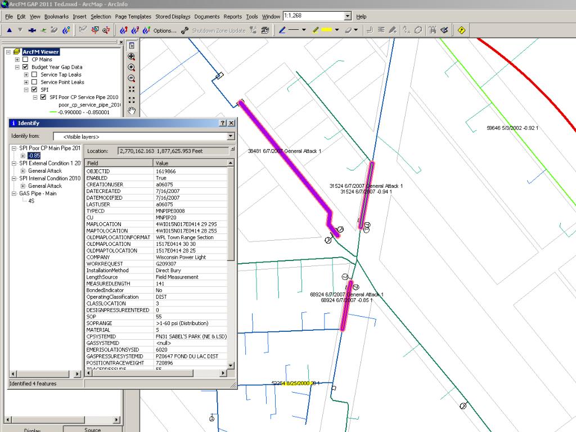
Task: Collapse the Budget Year Gap Data group
Action: (17, 67)
